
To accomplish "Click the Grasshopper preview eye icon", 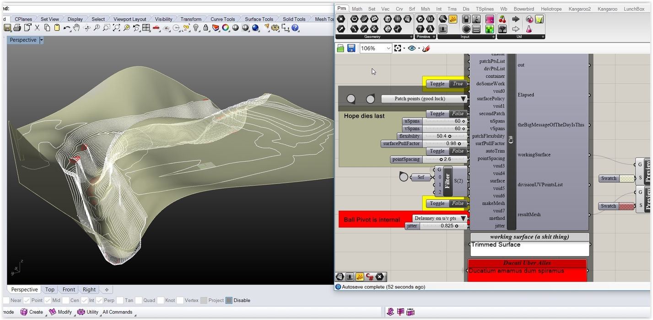I will pos(412,48).
